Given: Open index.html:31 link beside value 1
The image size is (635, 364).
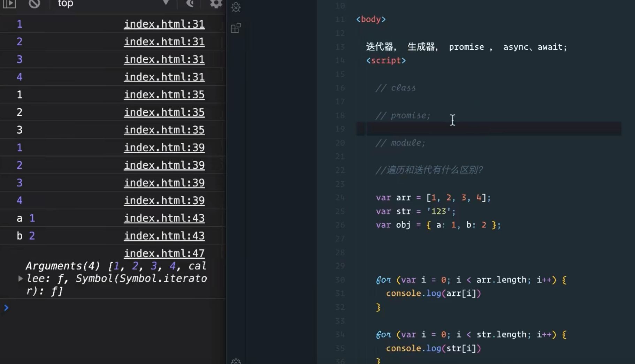Looking at the screenshot, I should 164,24.
